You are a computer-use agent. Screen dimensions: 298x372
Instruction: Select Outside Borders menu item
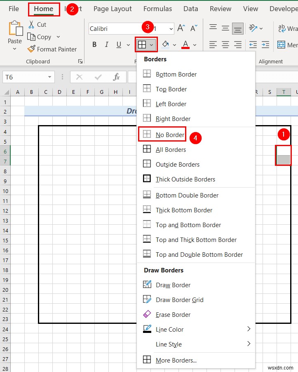196,165
